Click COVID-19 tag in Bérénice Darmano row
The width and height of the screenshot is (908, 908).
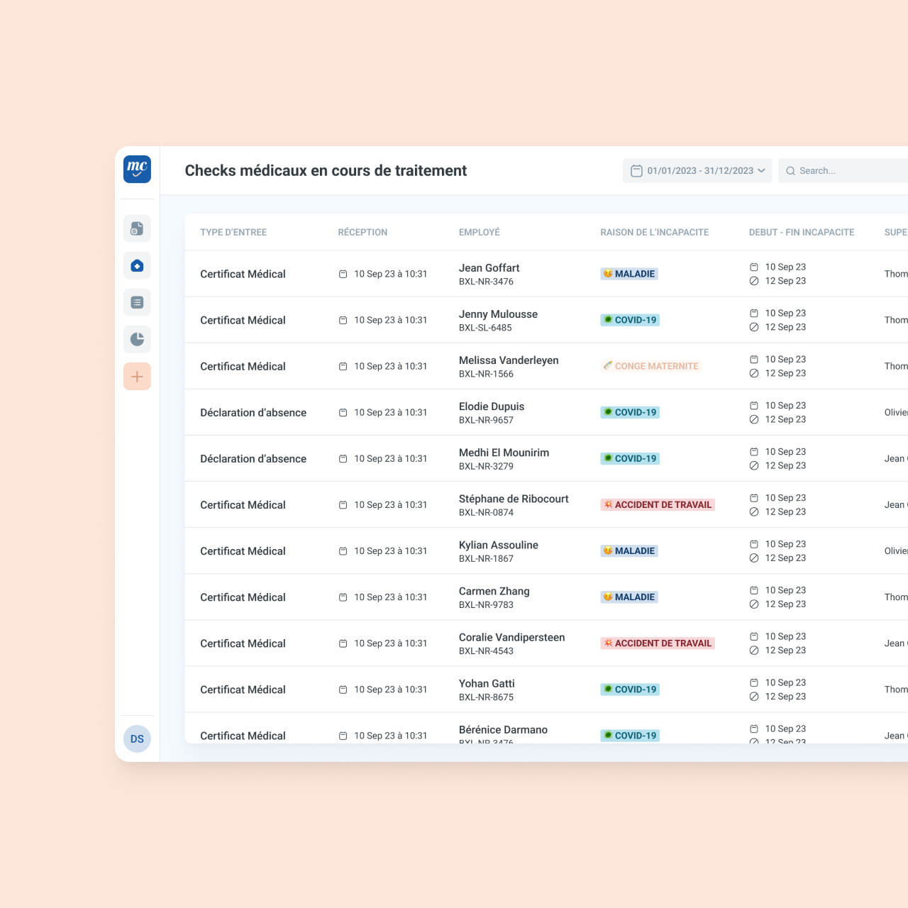click(630, 735)
